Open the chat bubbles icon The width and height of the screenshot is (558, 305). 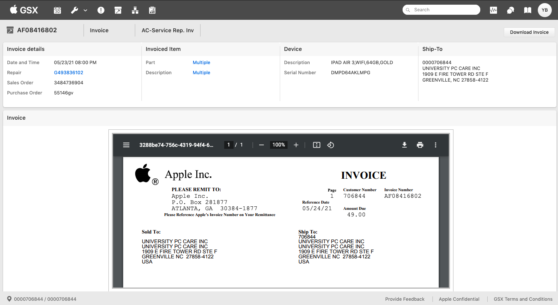coord(511,10)
